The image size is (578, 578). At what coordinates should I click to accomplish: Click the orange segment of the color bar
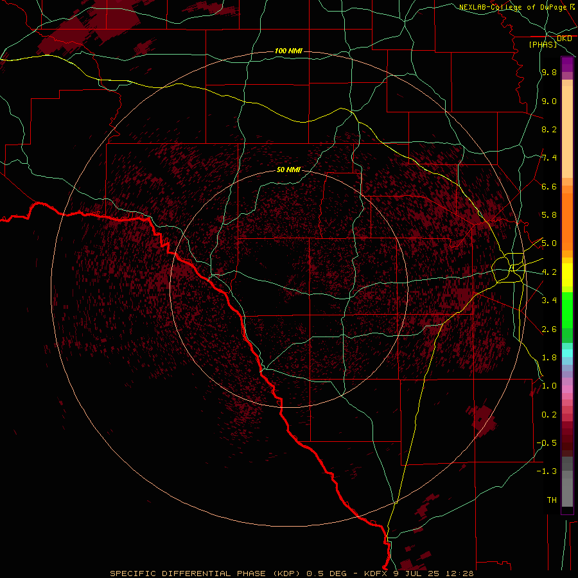point(567,222)
